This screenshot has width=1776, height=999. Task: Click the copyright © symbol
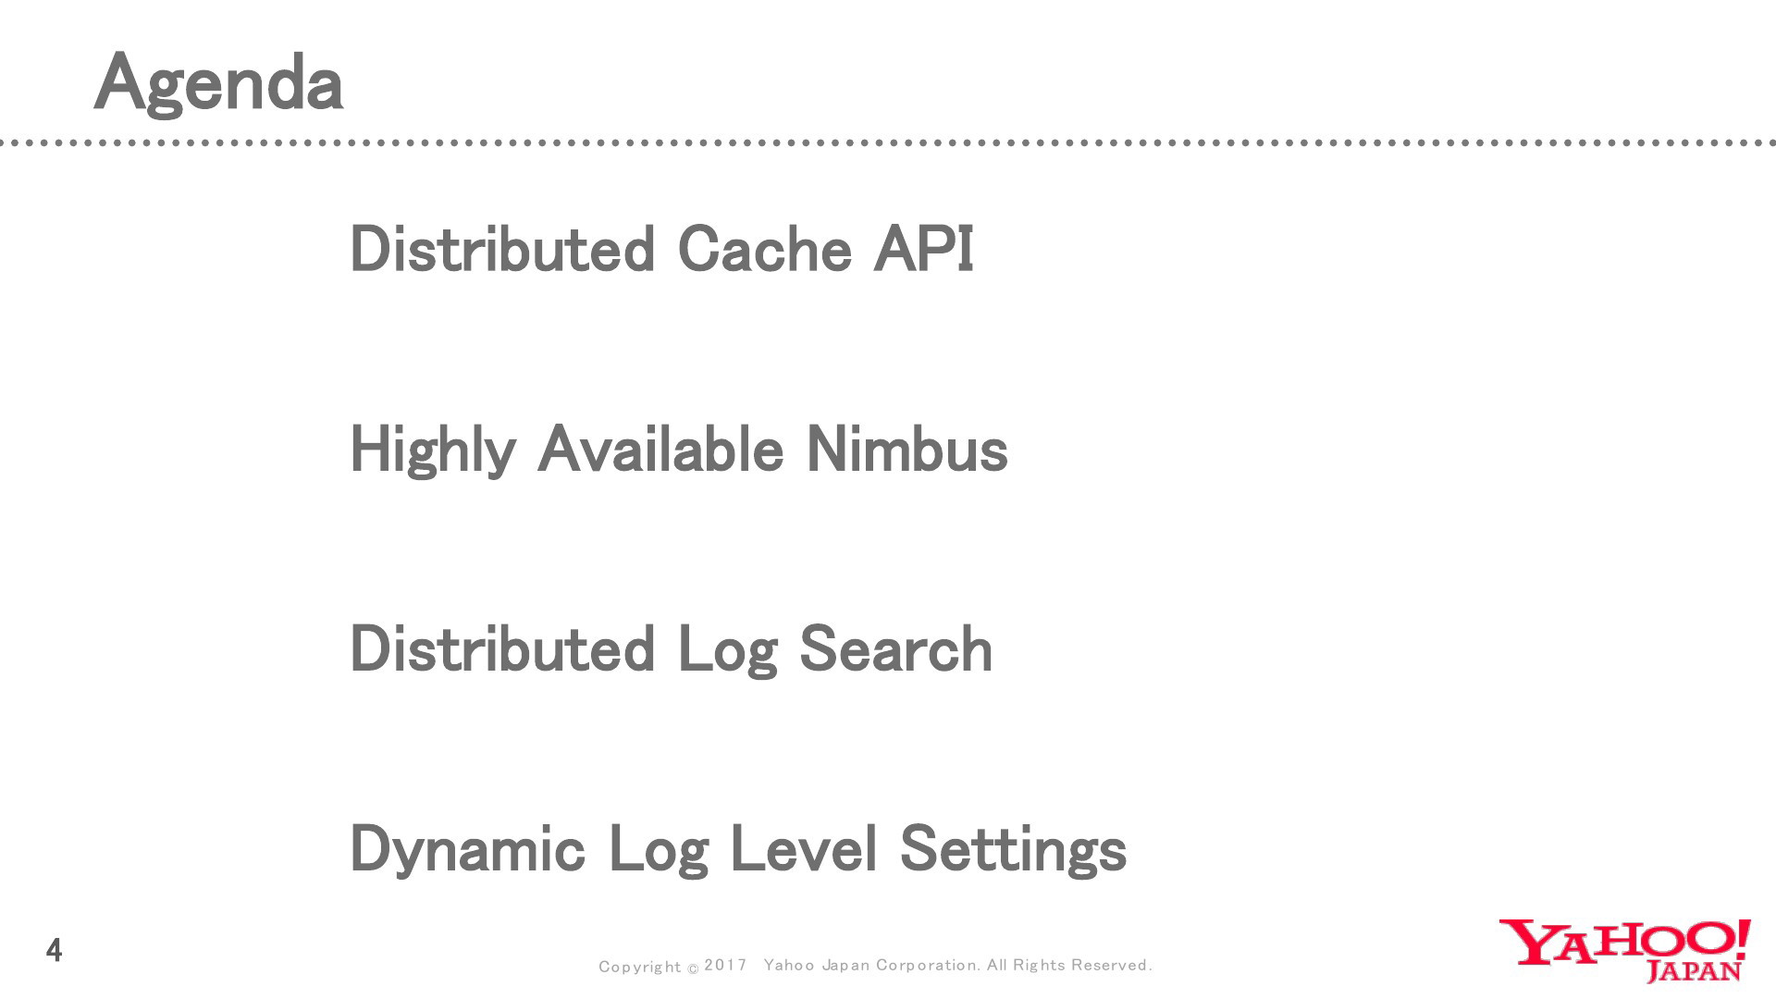pos(693,968)
